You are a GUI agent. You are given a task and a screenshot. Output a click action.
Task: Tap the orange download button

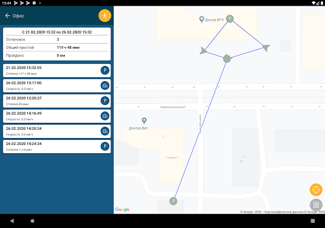tap(105, 16)
